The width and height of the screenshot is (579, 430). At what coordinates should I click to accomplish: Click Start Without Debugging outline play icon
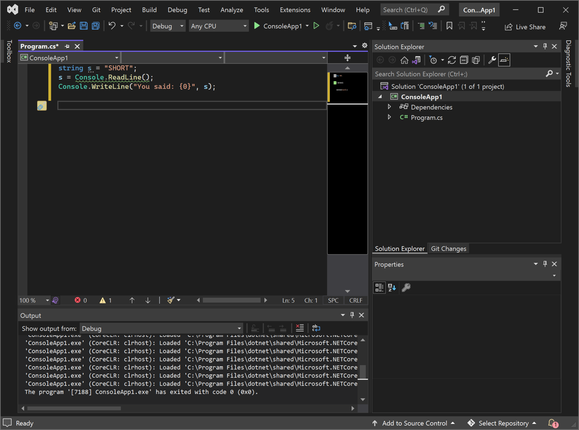316,26
